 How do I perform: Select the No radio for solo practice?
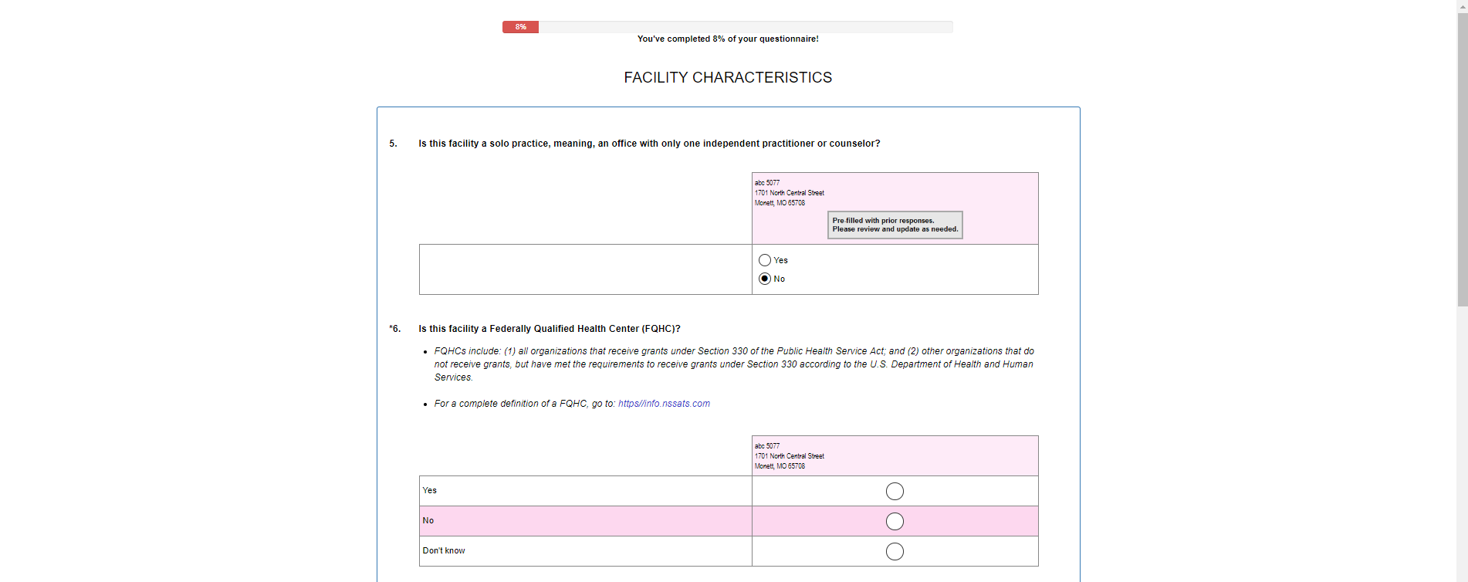pos(765,279)
